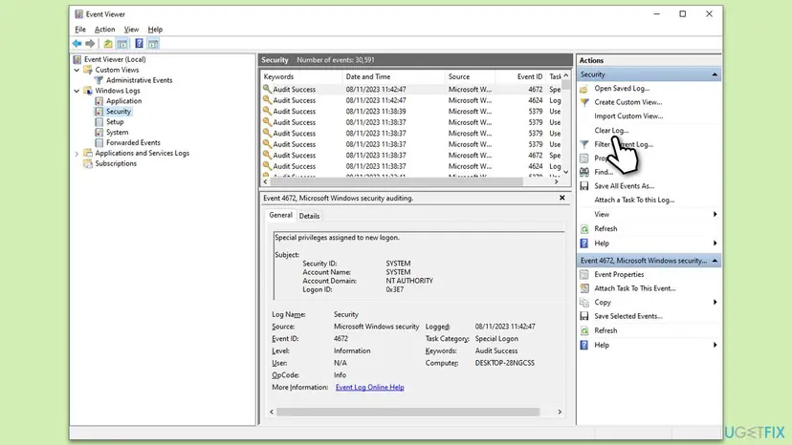Screen dimensions: 792x445
Task: Click the Event Viewer app icon in title bar
Action: coord(78,14)
